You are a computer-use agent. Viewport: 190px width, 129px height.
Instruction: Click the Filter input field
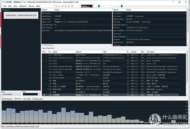[30, 94]
